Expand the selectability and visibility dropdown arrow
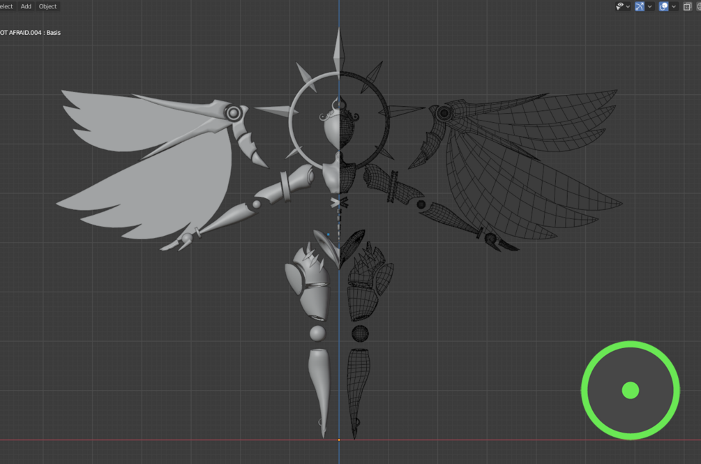 tap(628, 6)
